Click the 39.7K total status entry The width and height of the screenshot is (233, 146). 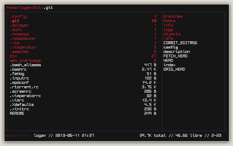pos(153,136)
